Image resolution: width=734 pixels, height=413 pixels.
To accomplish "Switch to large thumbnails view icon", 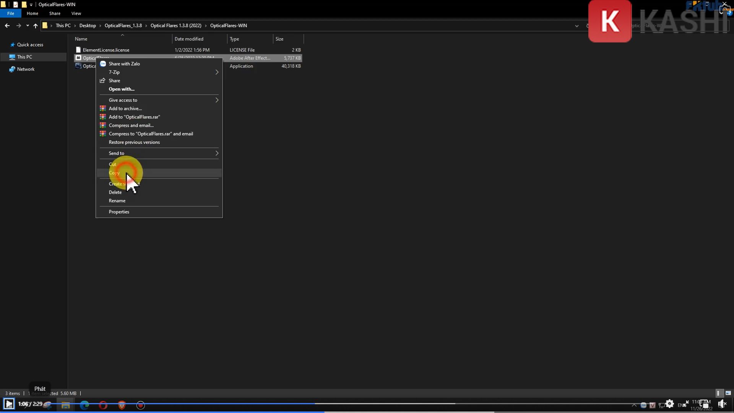I will click(728, 393).
